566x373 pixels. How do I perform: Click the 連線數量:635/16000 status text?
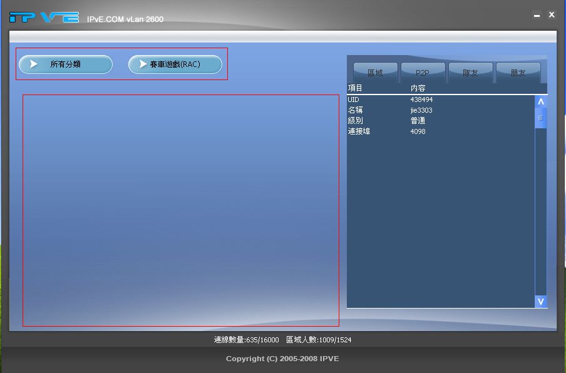246,340
